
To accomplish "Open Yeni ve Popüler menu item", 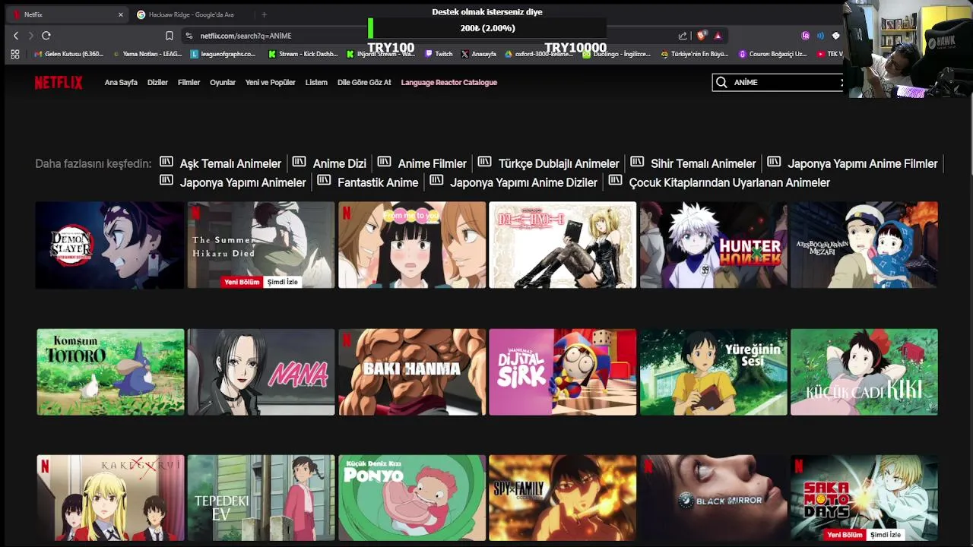I will coord(270,83).
